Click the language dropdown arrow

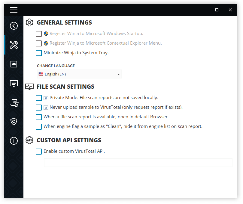pos(119,74)
